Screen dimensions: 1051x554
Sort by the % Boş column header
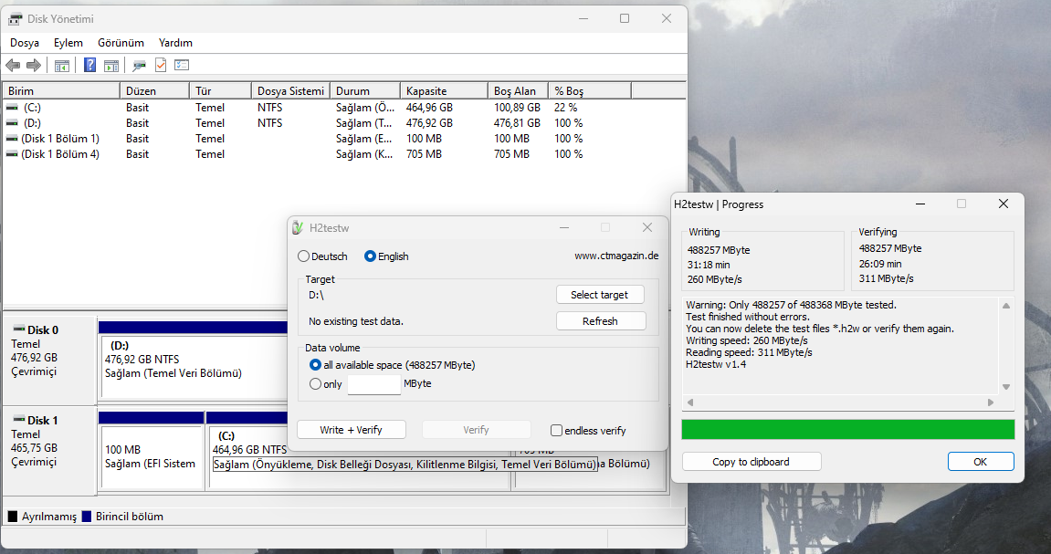pyautogui.click(x=590, y=90)
